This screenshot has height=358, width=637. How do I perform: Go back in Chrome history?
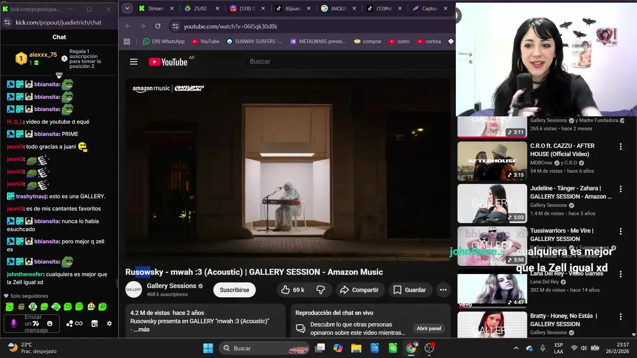[128, 26]
